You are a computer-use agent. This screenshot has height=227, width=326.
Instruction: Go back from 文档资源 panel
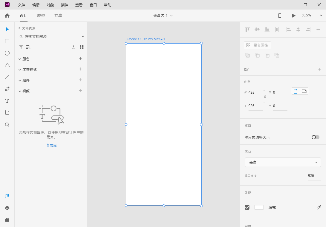coord(19,28)
